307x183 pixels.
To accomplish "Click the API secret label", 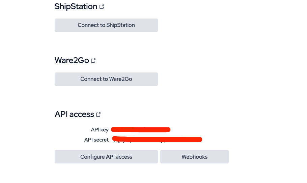I will pos(96,140).
